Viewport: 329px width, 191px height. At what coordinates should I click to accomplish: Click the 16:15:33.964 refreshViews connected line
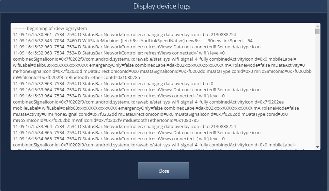(x=119, y=96)
